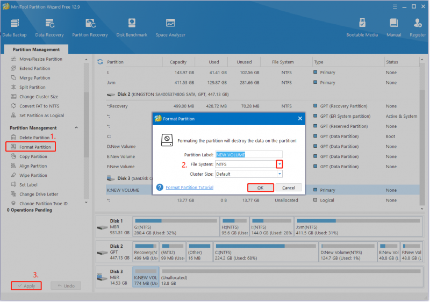This screenshot has width=430, height=302.
Task: Open the hamburger menu in title bar
Action: click(395, 6)
